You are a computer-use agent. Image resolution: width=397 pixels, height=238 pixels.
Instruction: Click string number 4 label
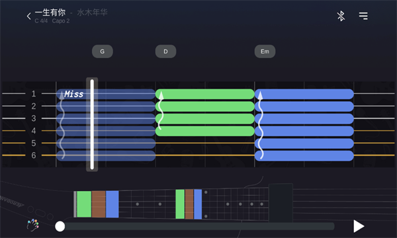pyautogui.click(x=34, y=131)
